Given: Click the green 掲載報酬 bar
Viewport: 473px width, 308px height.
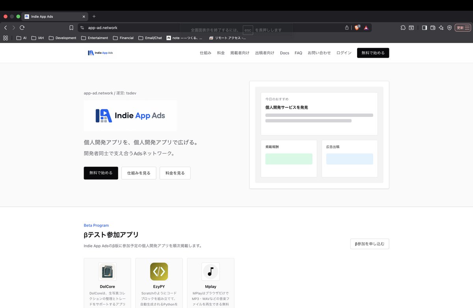Looking at the screenshot, I should coord(289,159).
